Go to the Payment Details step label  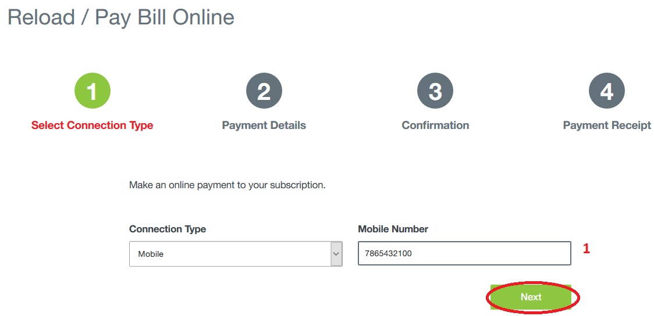click(x=264, y=125)
